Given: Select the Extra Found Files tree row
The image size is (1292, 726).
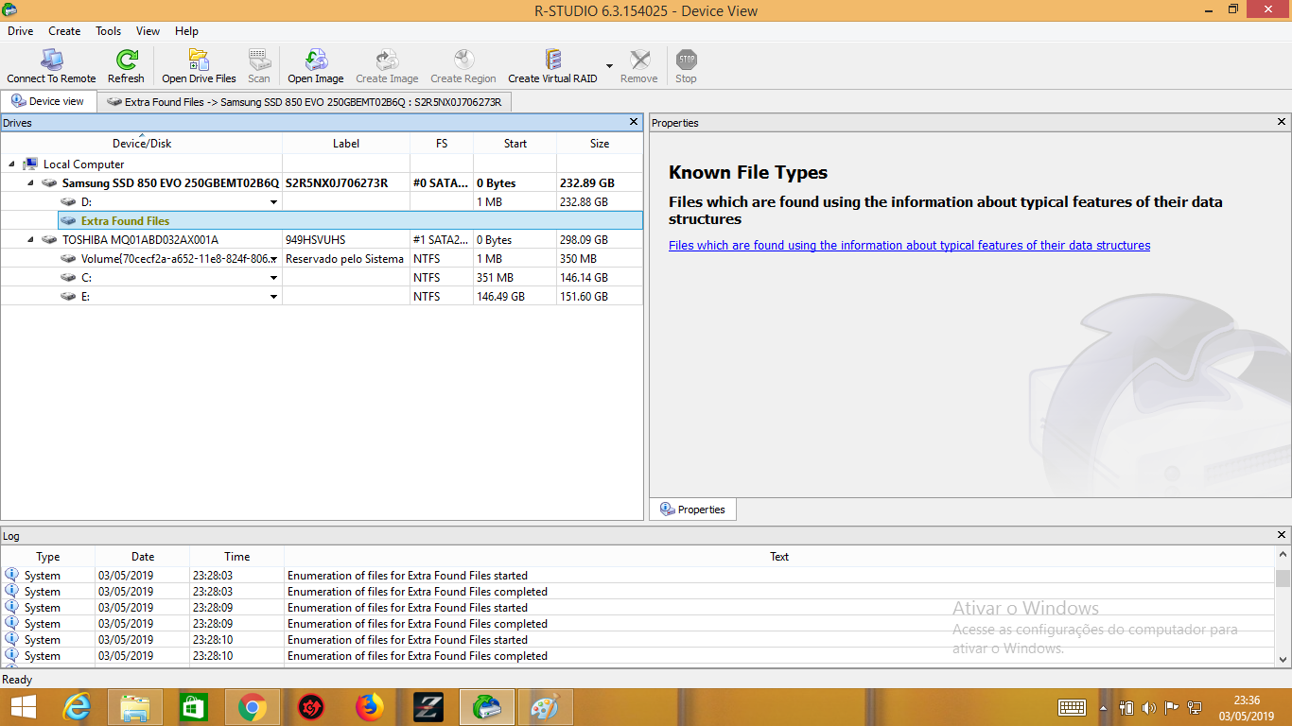Looking at the screenshot, I should click(350, 220).
